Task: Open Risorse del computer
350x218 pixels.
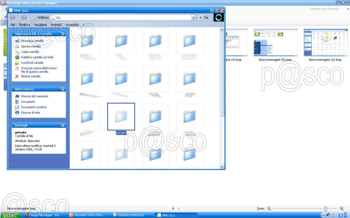Action: (x=35, y=96)
